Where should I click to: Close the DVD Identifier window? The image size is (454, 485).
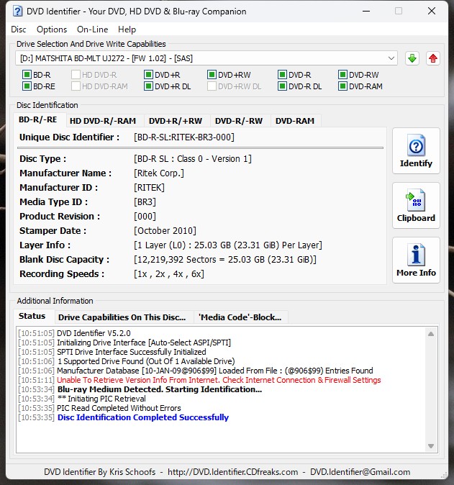pos(432,11)
